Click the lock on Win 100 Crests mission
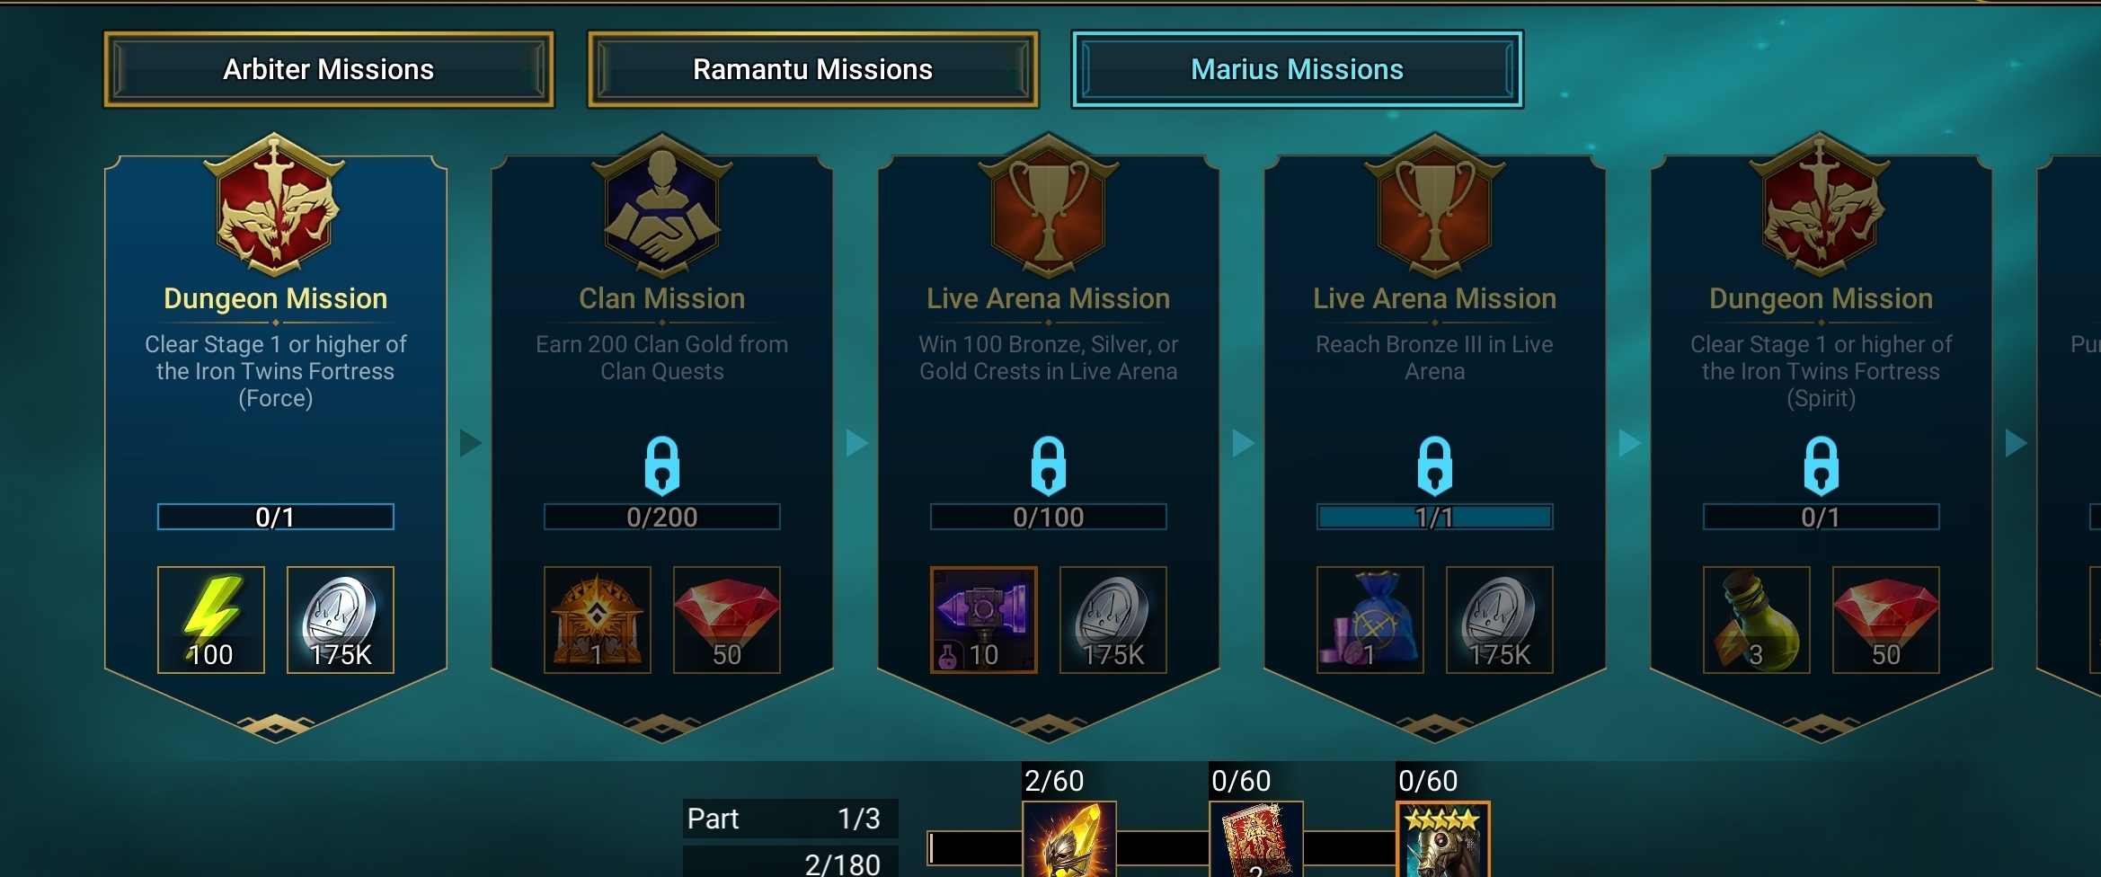This screenshot has height=877, width=2101. pyautogui.click(x=1049, y=466)
